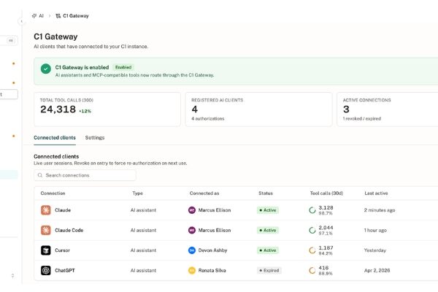
Task: Sort by the Status column header
Action: [x=266, y=193]
